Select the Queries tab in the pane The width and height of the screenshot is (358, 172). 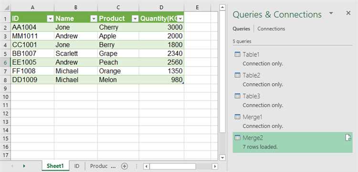pos(242,29)
